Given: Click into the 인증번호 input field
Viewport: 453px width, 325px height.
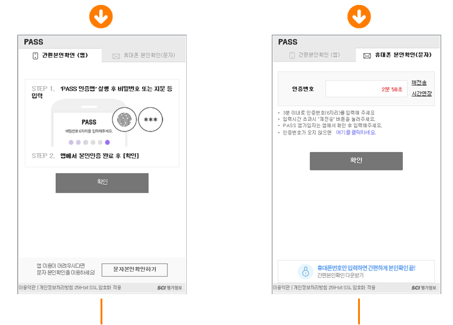Looking at the screenshot, I should pyautogui.click(x=366, y=89).
